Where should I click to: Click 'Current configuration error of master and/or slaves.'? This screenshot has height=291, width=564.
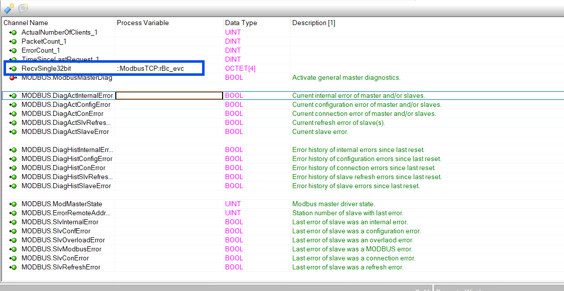(x=366, y=105)
